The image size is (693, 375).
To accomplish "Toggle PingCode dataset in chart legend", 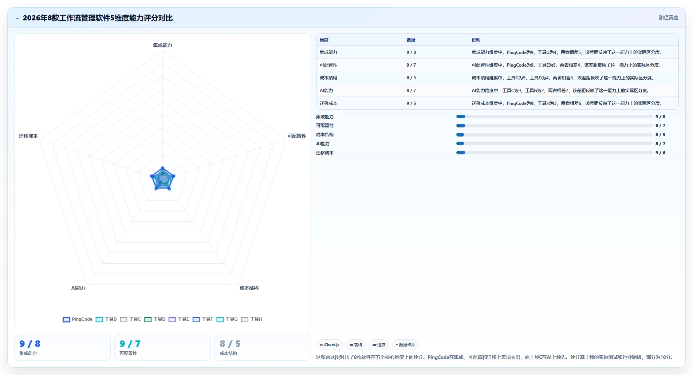I will pos(78,319).
